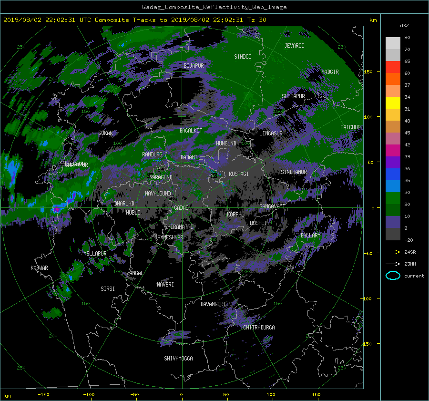Click the DAVANGERI city label
This screenshot has height=401, width=429.
pos(213,304)
